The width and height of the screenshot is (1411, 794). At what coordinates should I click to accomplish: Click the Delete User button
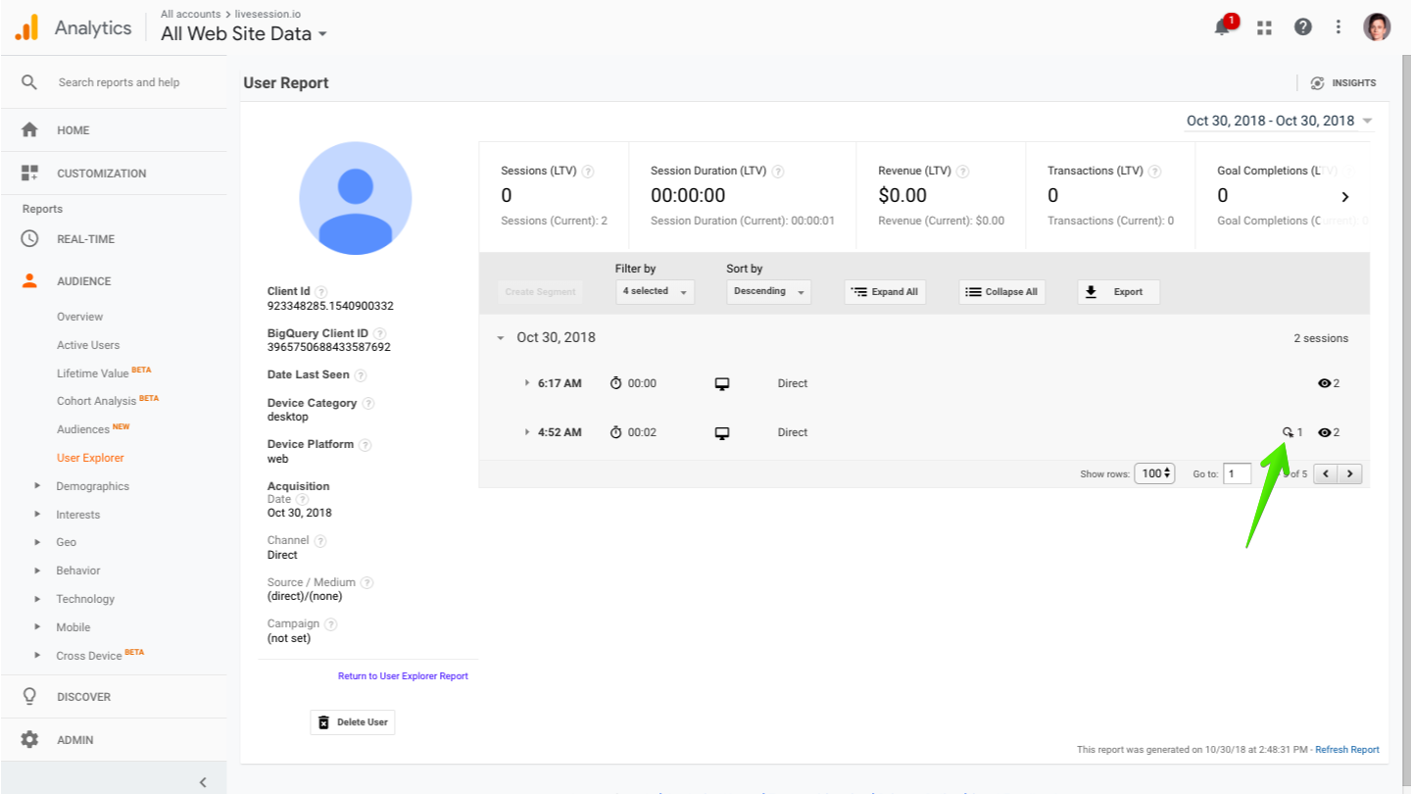(x=352, y=721)
